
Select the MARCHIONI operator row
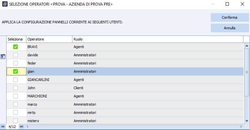point(125,96)
